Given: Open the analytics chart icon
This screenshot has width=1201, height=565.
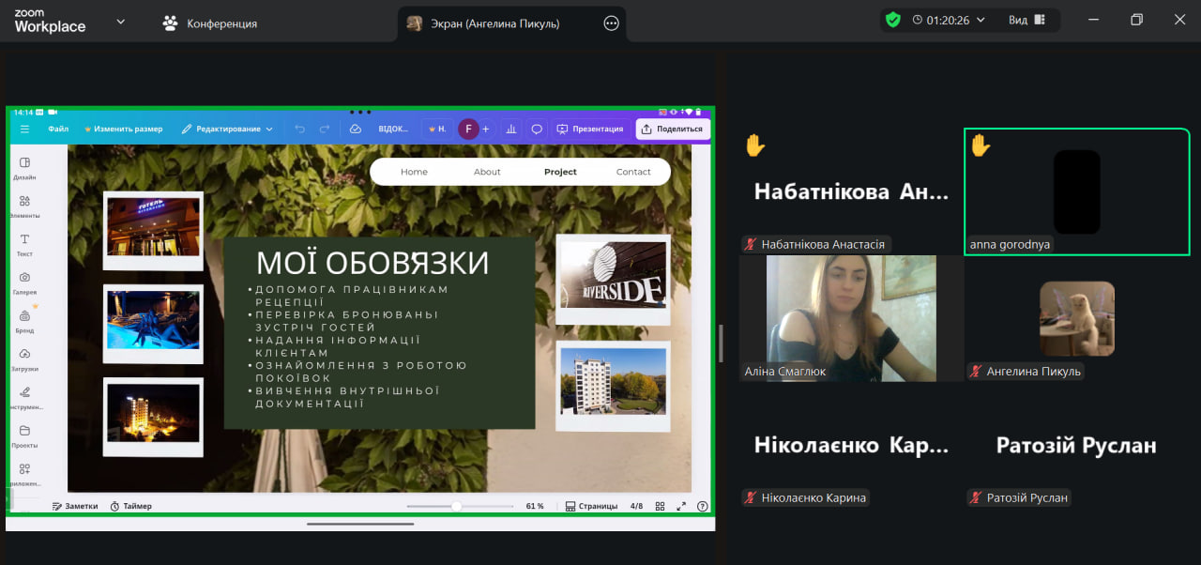Looking at the screenshot, I should 511,130.
